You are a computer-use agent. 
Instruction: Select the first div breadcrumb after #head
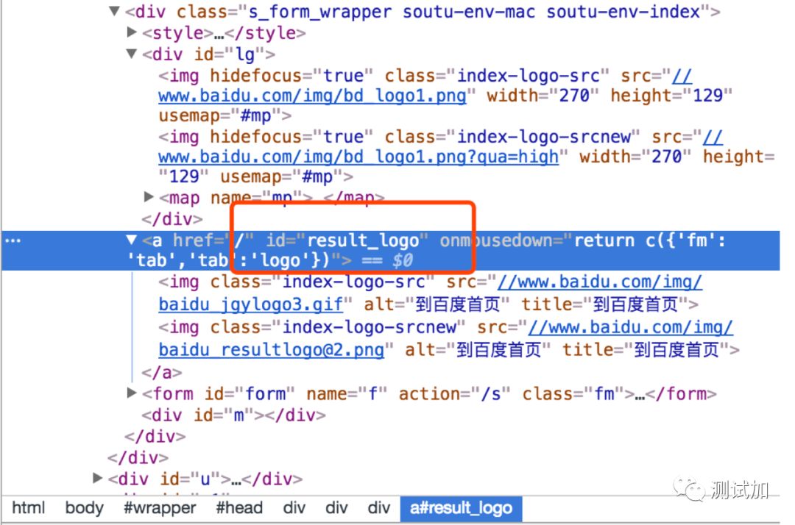(x=294, y=508)
